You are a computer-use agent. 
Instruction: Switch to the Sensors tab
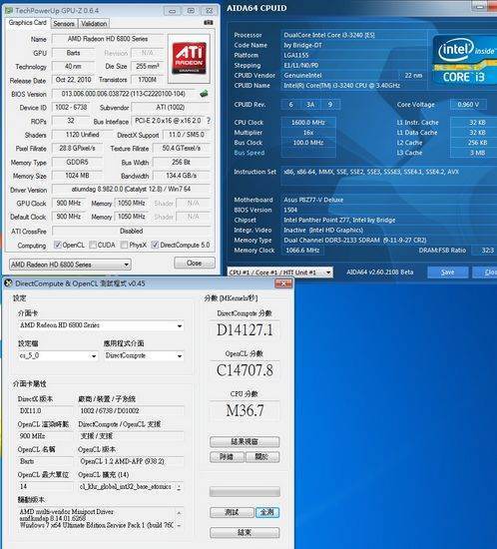coord(64,24)
